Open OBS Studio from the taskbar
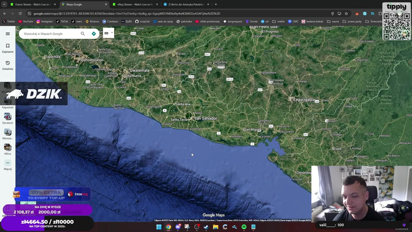Screen dimensions: 412x232 coord(197,227)
